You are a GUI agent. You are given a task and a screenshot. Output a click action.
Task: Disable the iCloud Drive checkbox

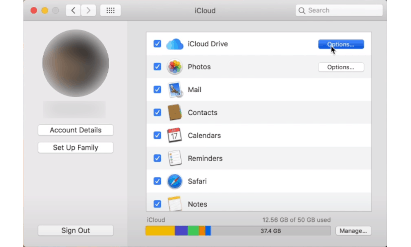[x=157, y=44]
